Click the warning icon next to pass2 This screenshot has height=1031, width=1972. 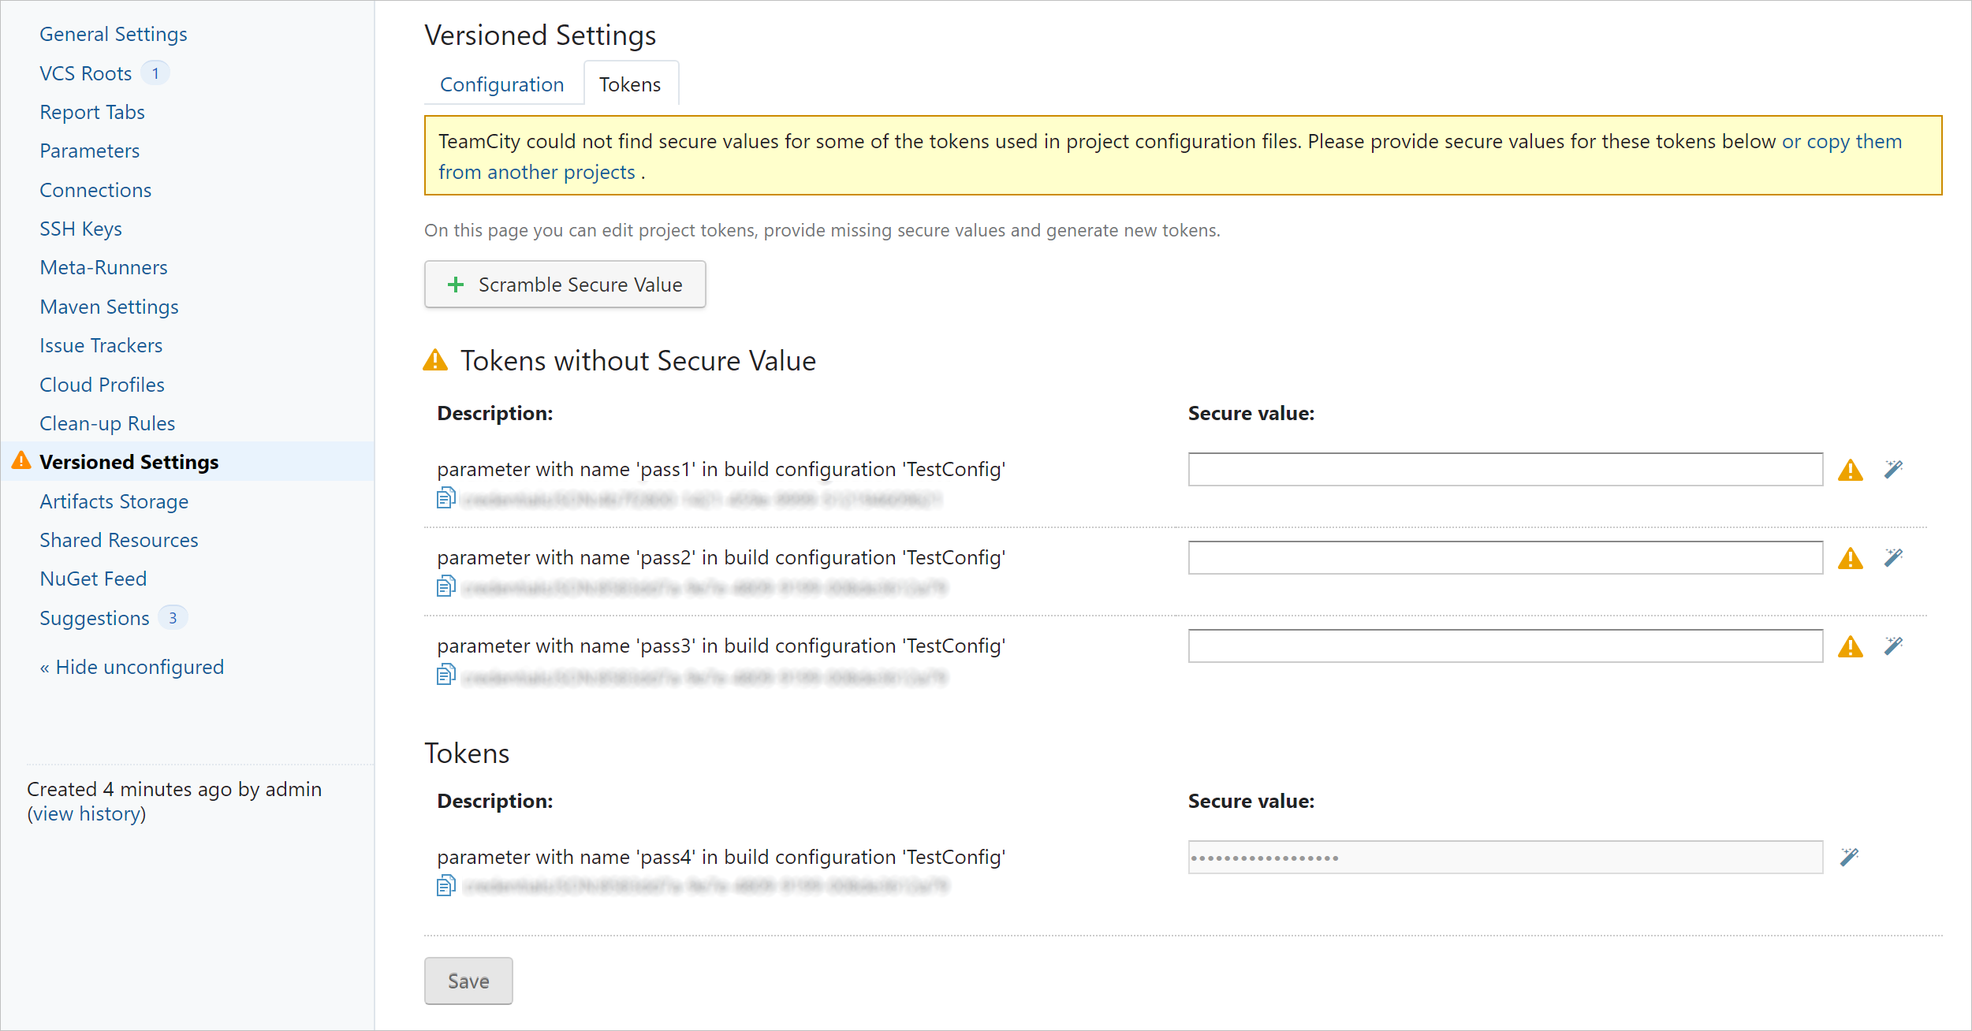1851,556
